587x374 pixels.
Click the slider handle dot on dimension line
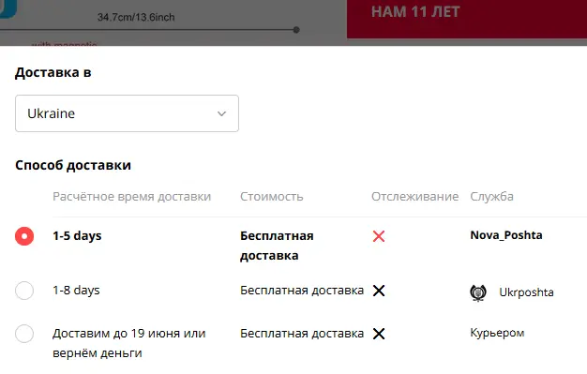click(296, 30)
